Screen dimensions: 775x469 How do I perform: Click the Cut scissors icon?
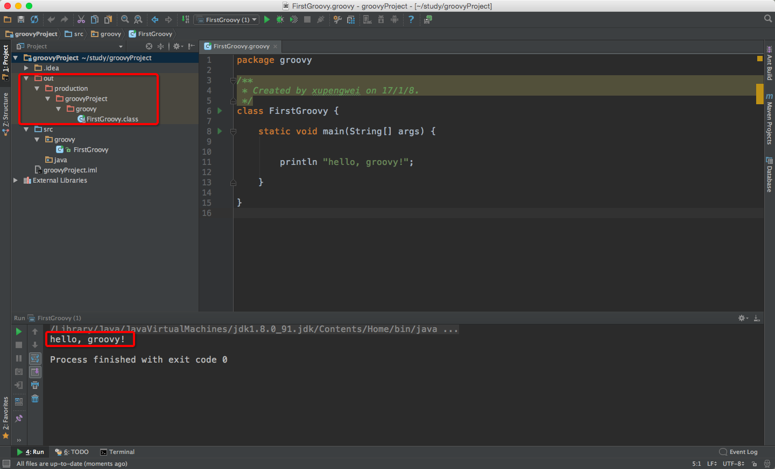81,19
